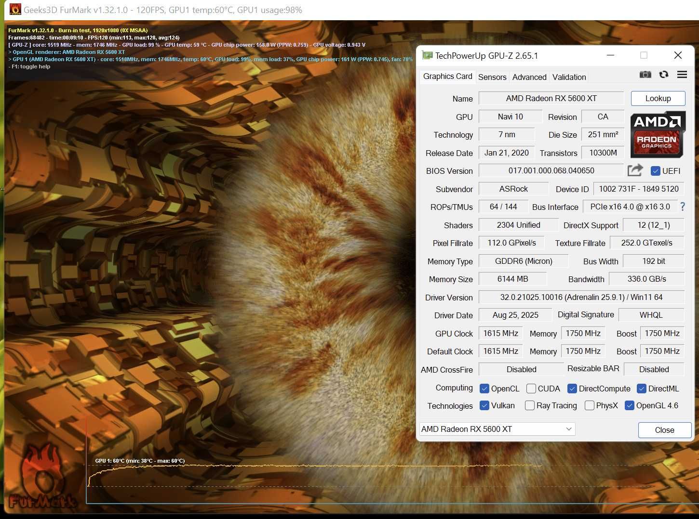Click the GPU Clock value 1615 MHz
This screenshot has width=699, height=519.
[x=500, y=333]
